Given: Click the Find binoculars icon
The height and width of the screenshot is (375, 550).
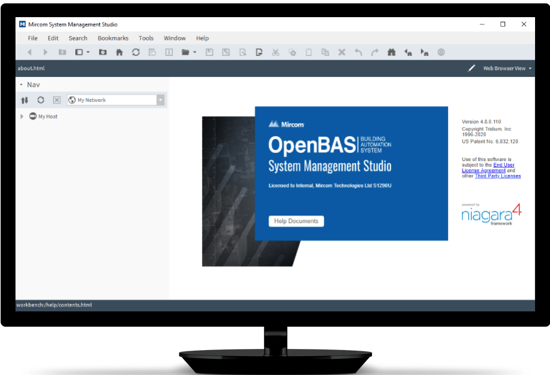Looking at the screenshot, I should pyautogui.click(x=391, y=52).
